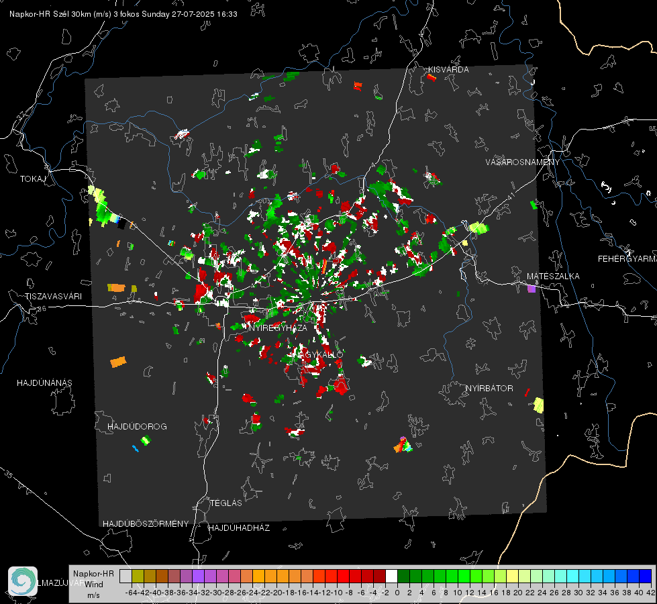
Task: Select the white swatch in the wind legend
Action: 391,576
